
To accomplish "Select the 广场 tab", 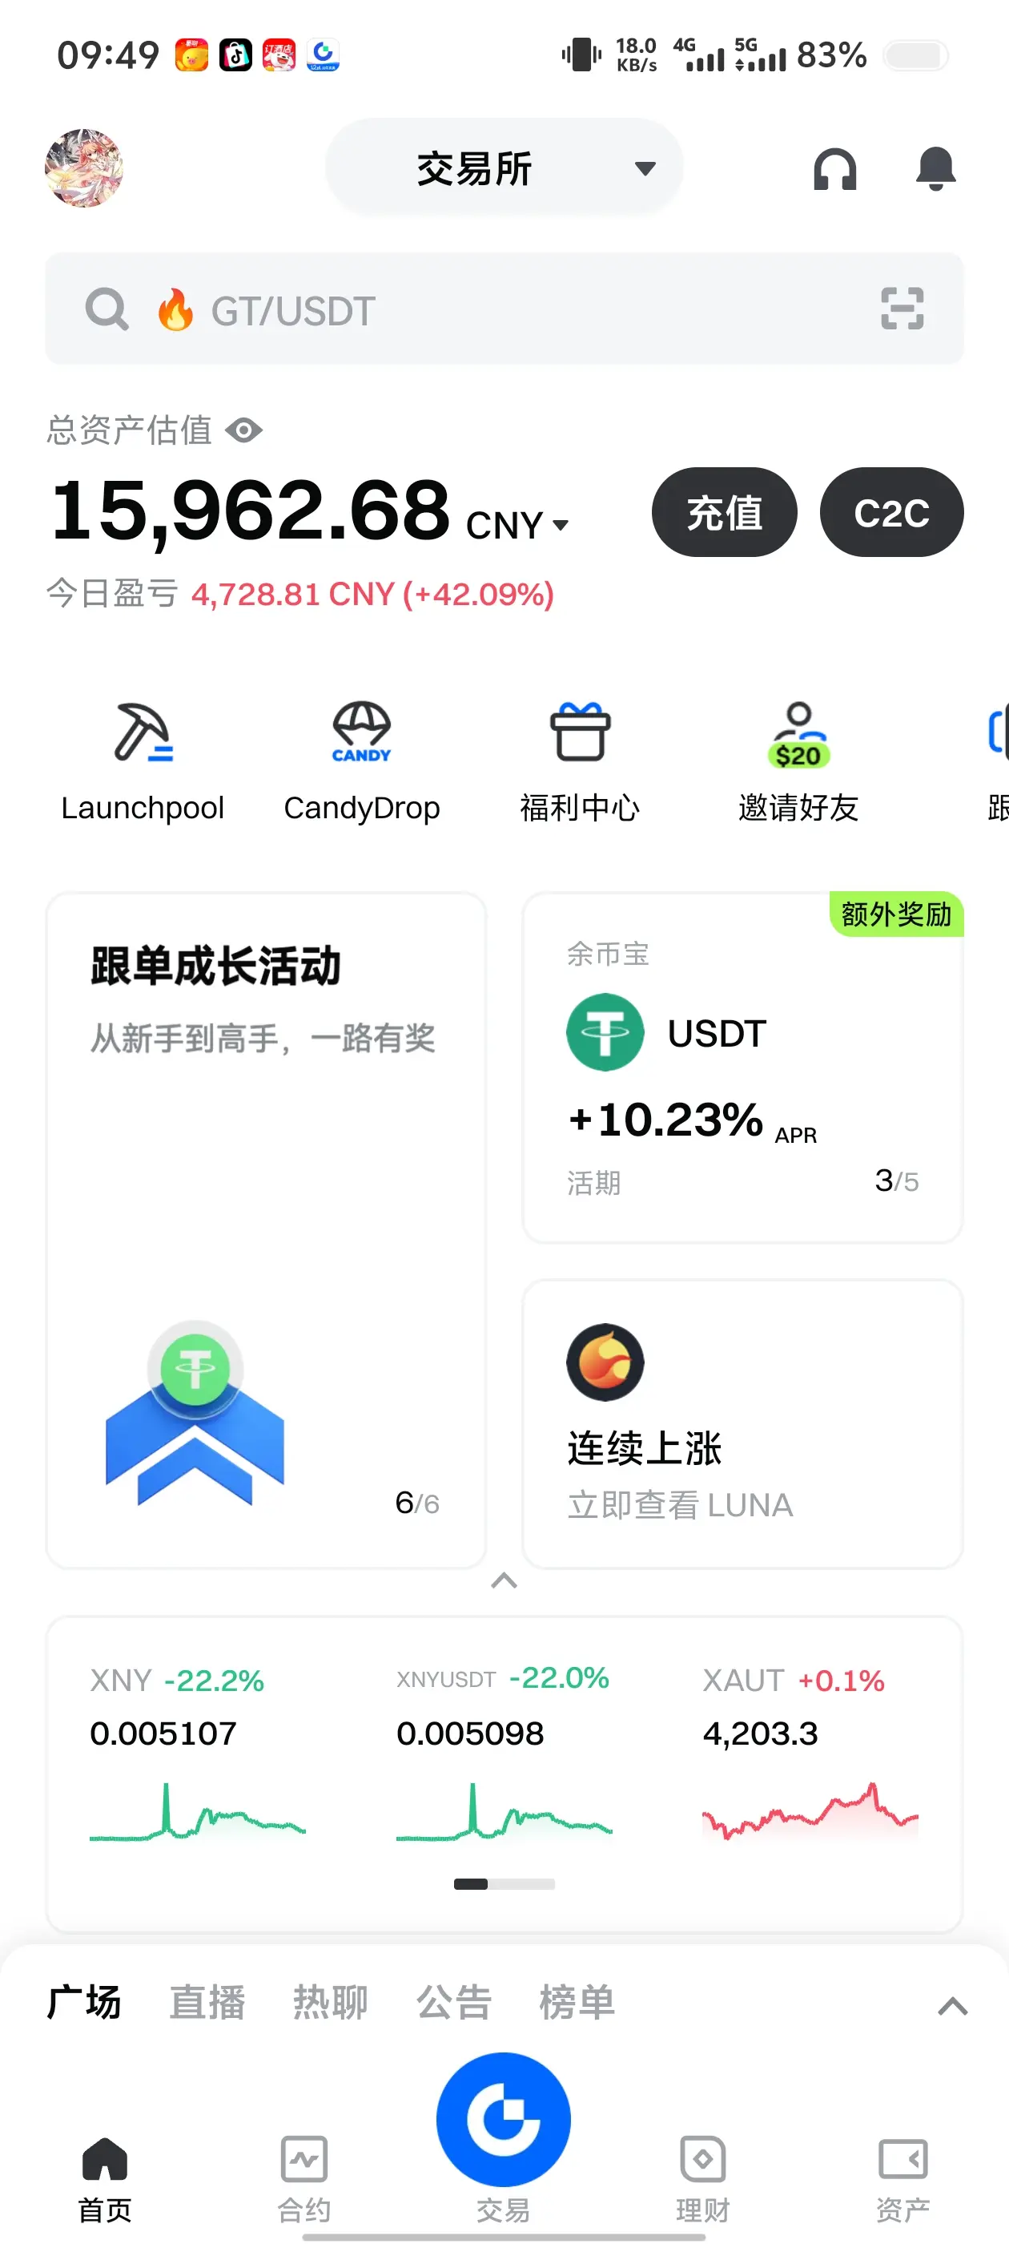I will click(83, 2002).
